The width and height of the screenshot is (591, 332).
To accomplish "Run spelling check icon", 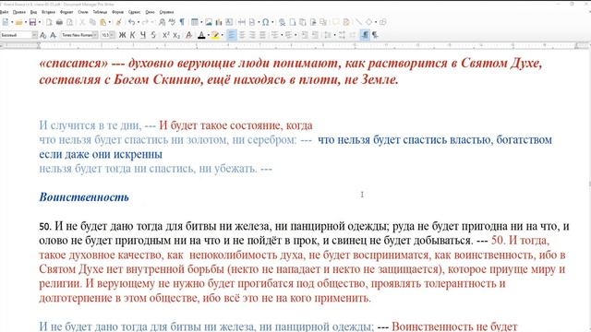I will tap(172, 22).
